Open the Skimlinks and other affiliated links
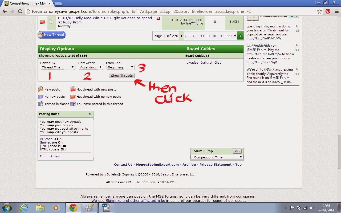341x213 pixels. coord(135,200)
